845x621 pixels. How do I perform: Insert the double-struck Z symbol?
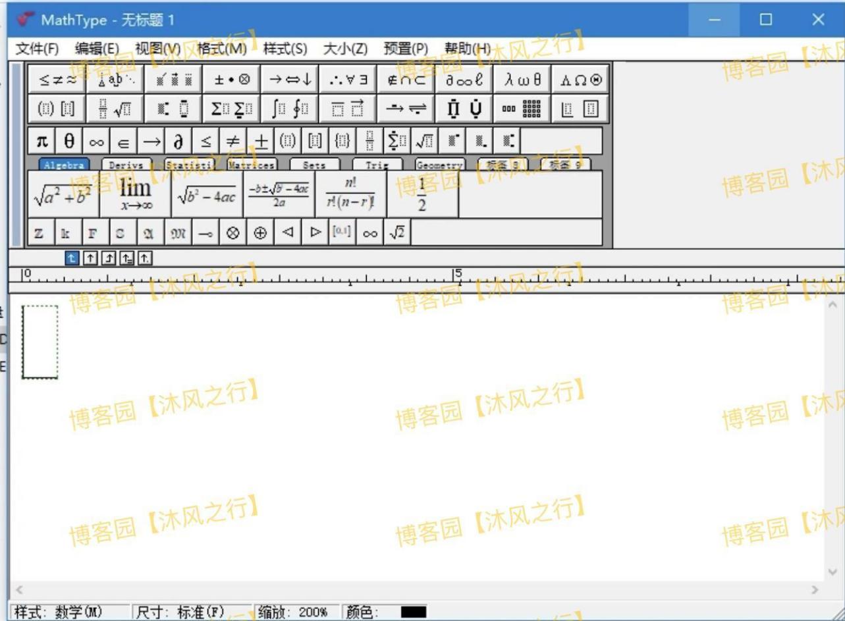tap(40, 232)
